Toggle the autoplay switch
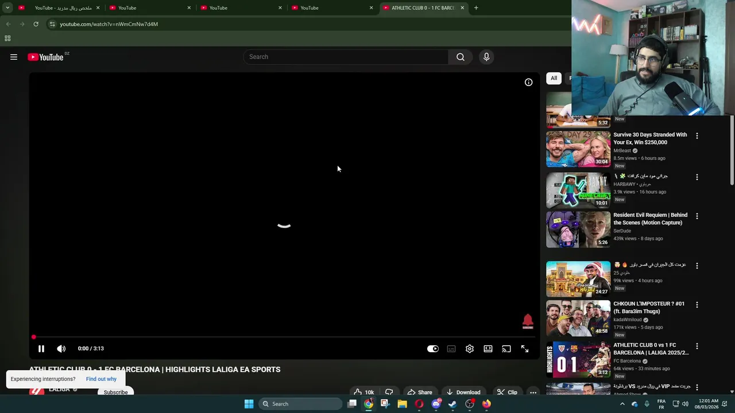Image resolution: width=735 pixels, height=413 pixels. pyautogui.click(x=433, y=349)
